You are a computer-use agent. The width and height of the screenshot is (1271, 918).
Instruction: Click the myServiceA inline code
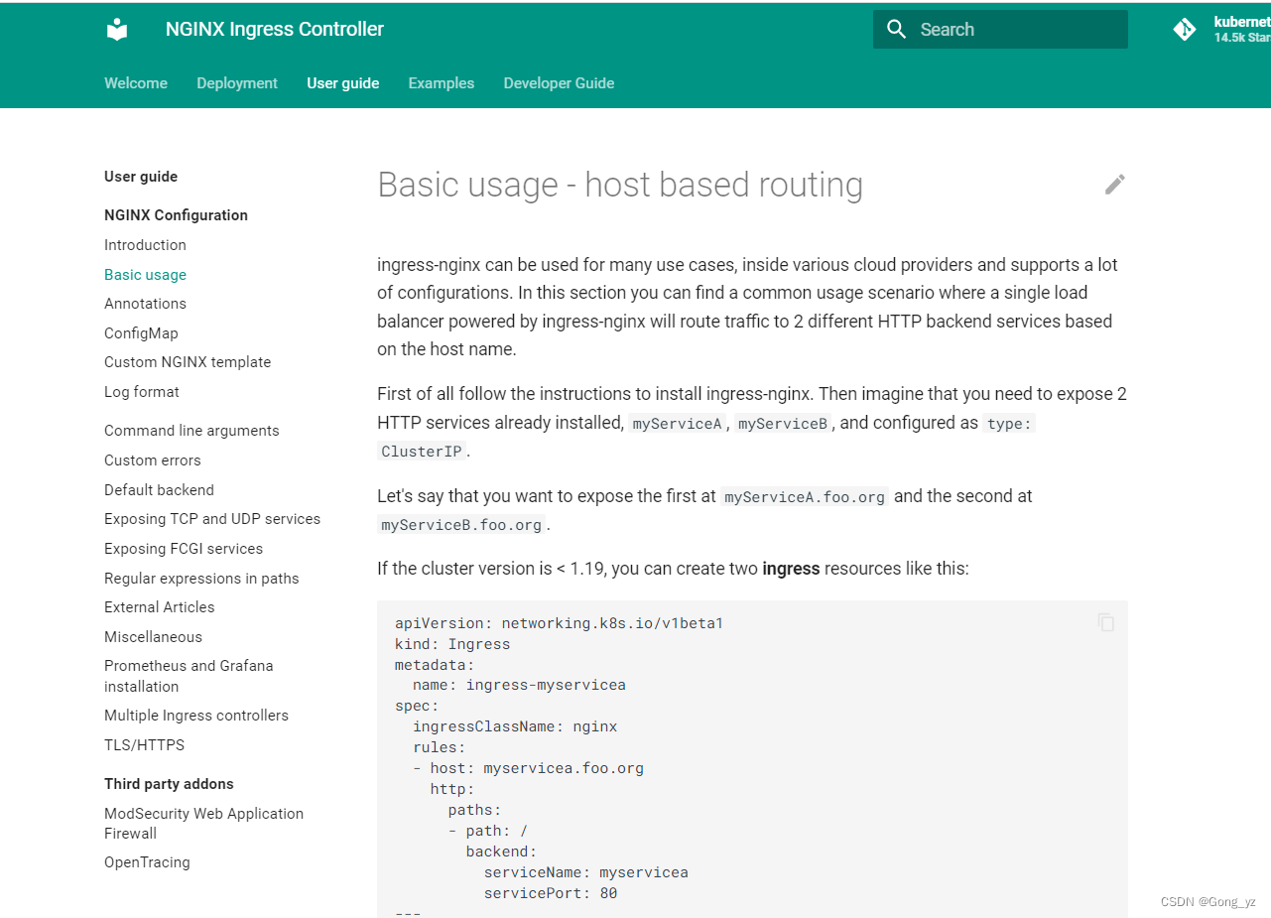coord(676,424)
